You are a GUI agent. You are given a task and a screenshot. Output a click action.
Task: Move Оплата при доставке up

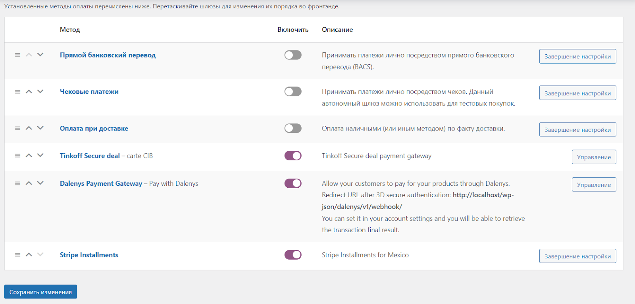coord(29,128)
